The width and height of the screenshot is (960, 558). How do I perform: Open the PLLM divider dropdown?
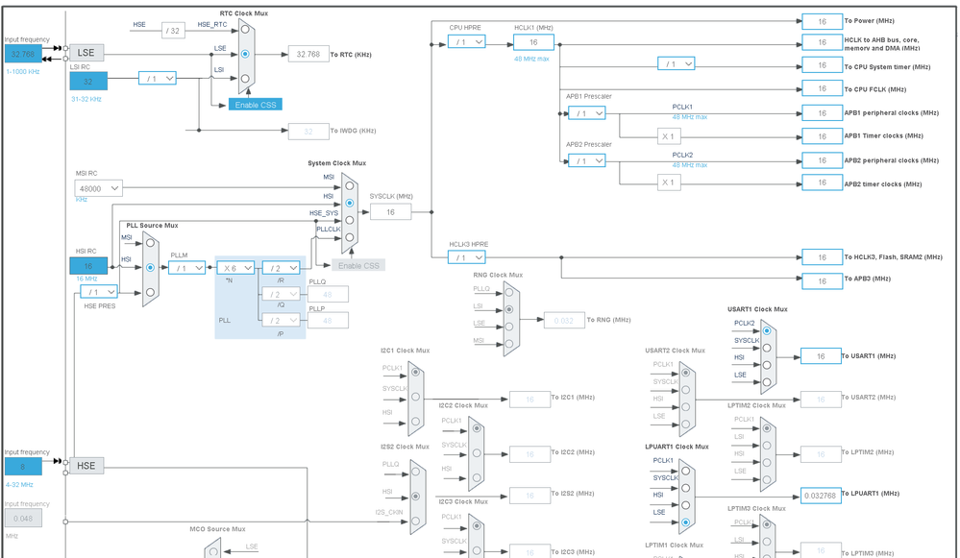pos(186,268)
